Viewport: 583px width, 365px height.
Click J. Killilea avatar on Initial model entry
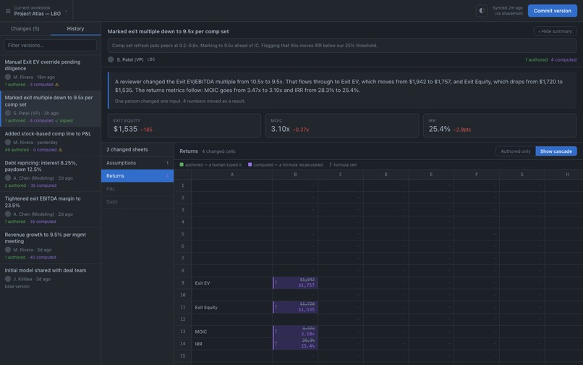[x=8, y=279]
